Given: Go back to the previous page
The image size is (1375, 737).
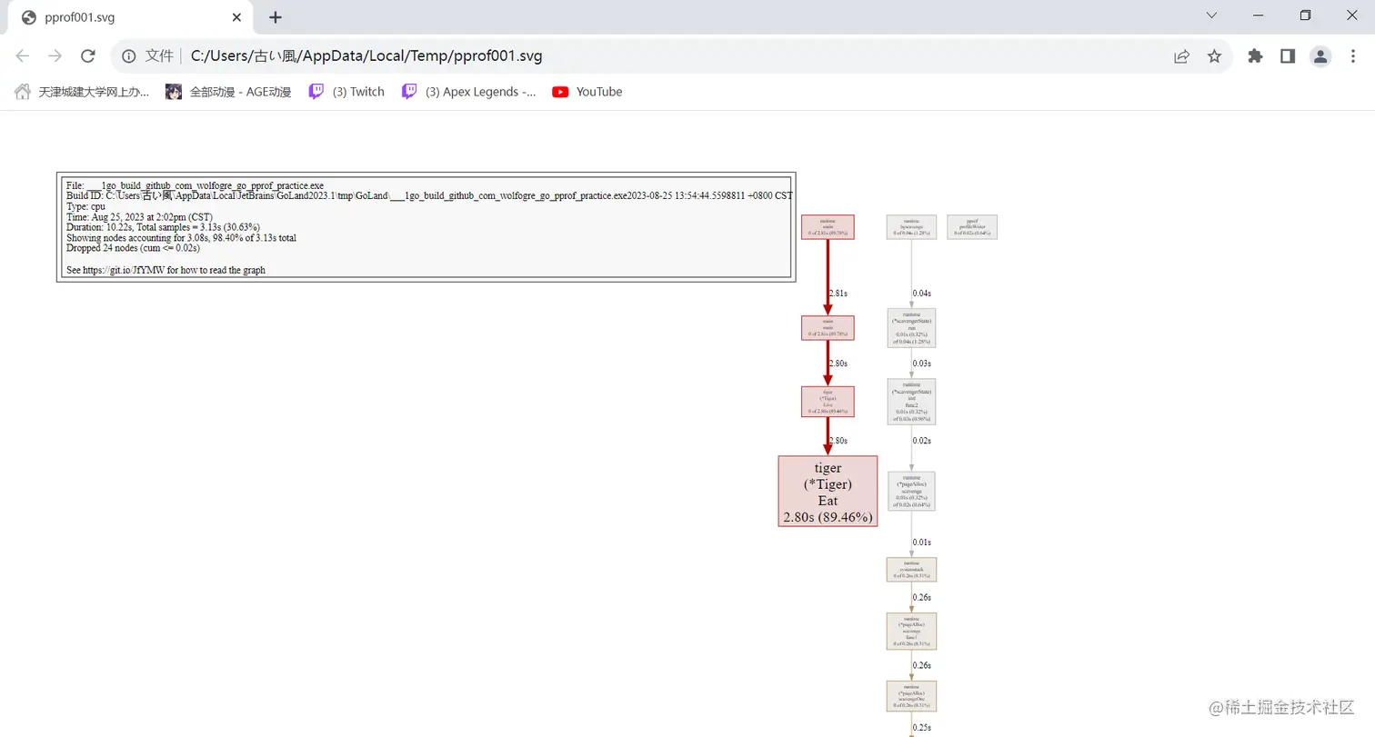Looking at the screenshot, I should [x=23, y=56].
